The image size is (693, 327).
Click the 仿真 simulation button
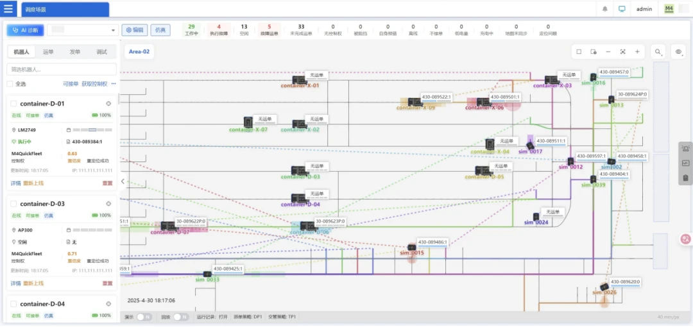pyautogui.click(x=160, y=30)
